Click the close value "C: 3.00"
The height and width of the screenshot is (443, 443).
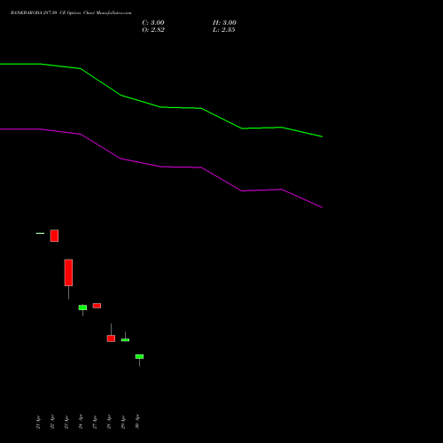(x=153, y=23)
